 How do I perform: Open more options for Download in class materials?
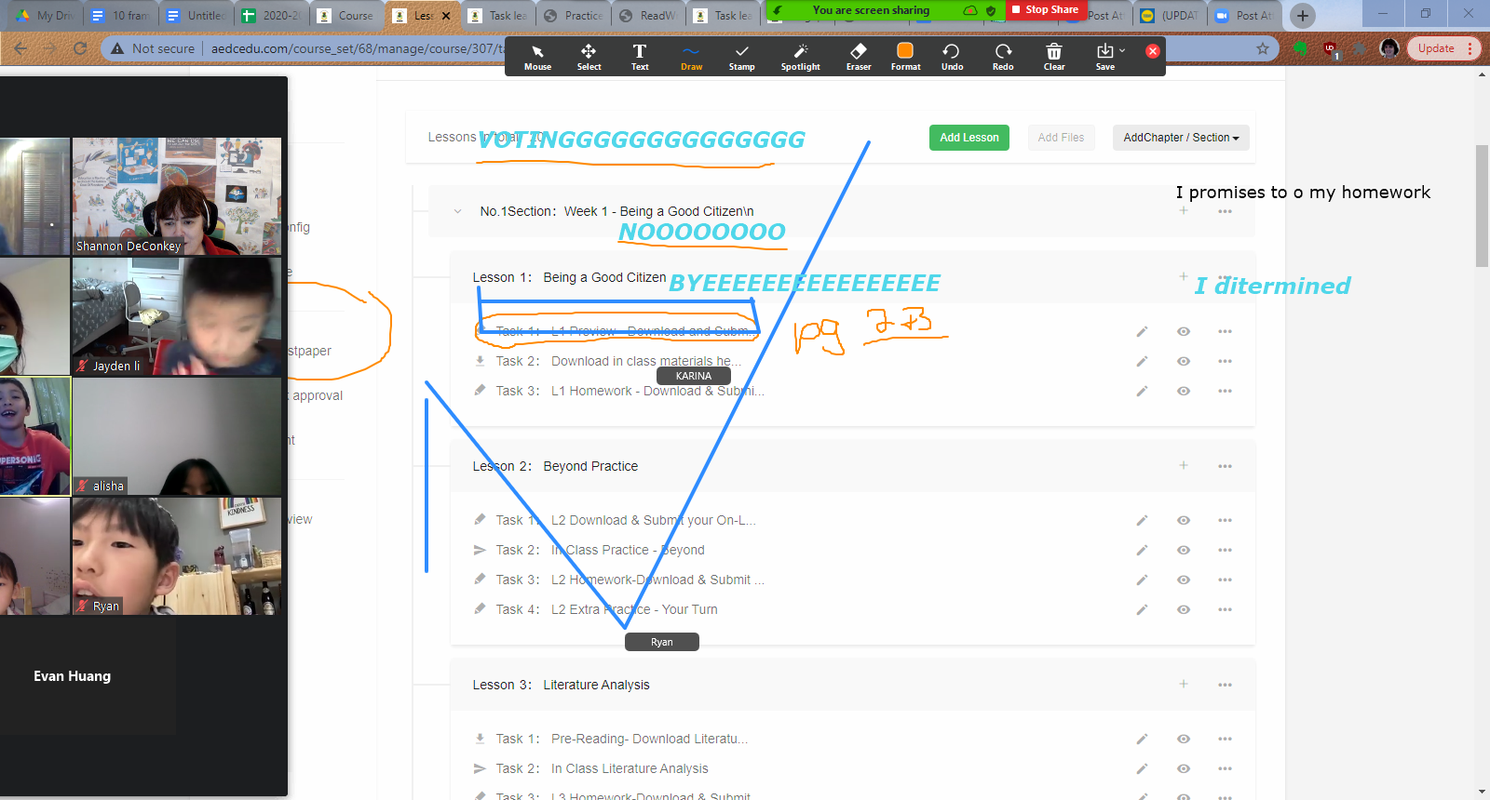click(x=1225, y=361)
